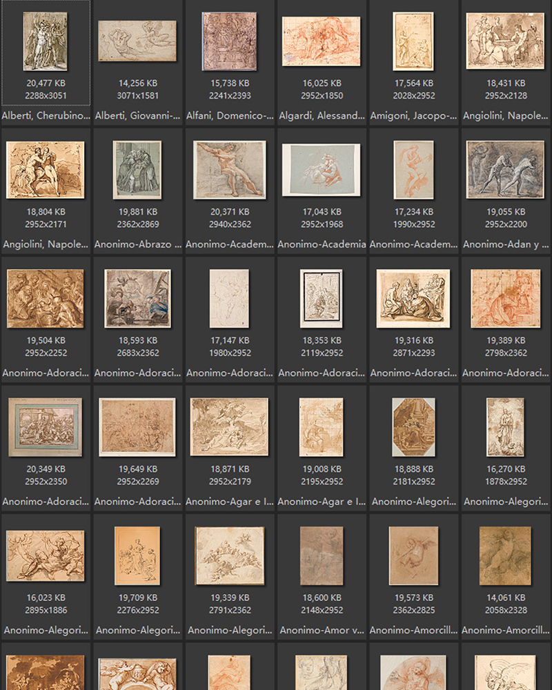Screen dimensions: 552x690
Task: Select the Anonimo-Adoracion thumbnail sized 17,147 KB
Action: coord(229,298)
